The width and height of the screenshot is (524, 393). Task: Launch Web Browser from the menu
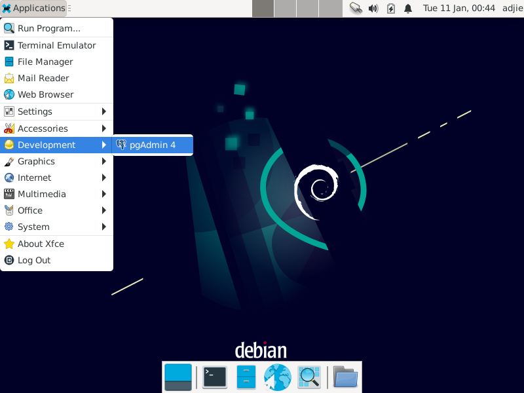tap(56, 94)
